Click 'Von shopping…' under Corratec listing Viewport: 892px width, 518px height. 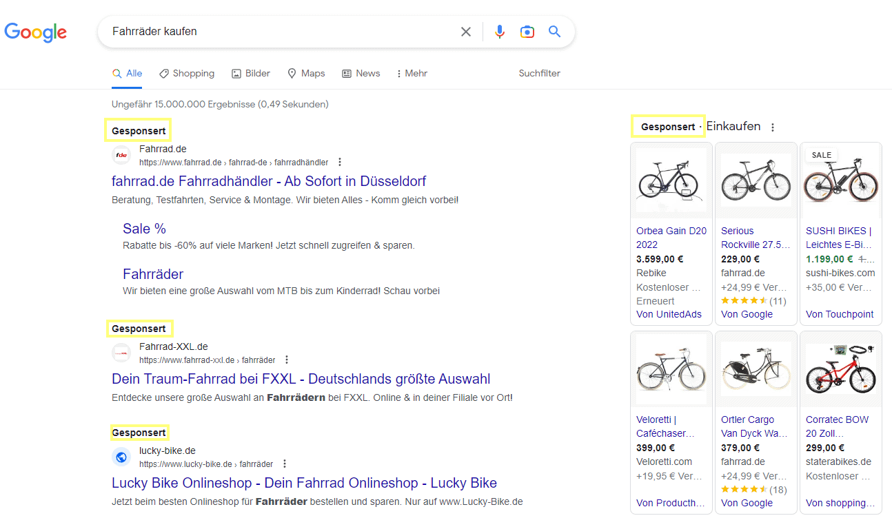(840, 503)
